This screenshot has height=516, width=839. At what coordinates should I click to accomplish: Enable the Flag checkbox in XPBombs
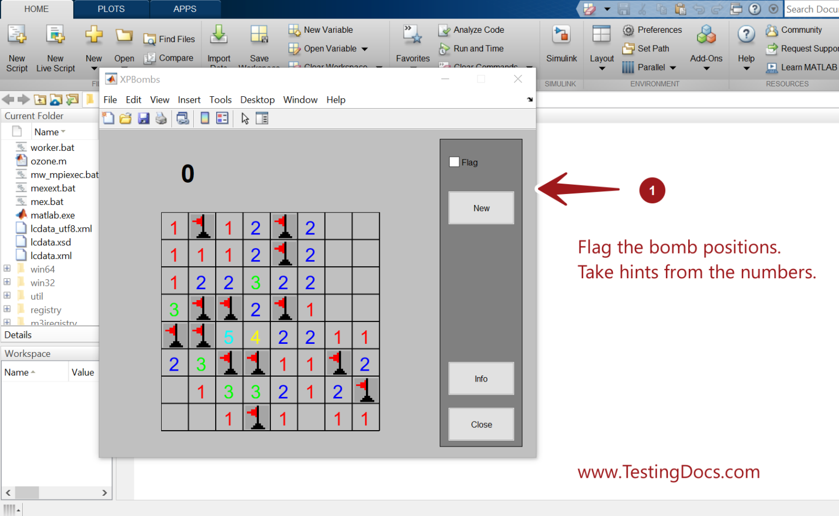pos(454,161)
